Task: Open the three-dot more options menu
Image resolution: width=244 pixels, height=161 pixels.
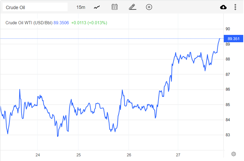Action: tap(235, 7)
